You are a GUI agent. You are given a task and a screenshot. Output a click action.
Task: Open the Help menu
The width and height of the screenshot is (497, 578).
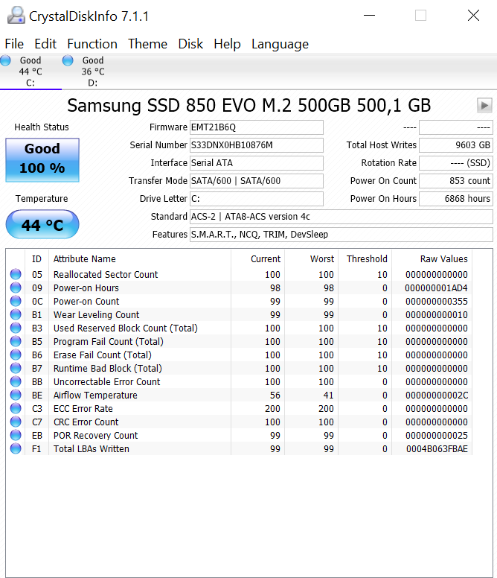point(227,44)
